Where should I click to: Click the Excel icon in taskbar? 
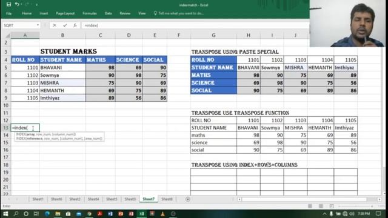(x=141, y=214)
